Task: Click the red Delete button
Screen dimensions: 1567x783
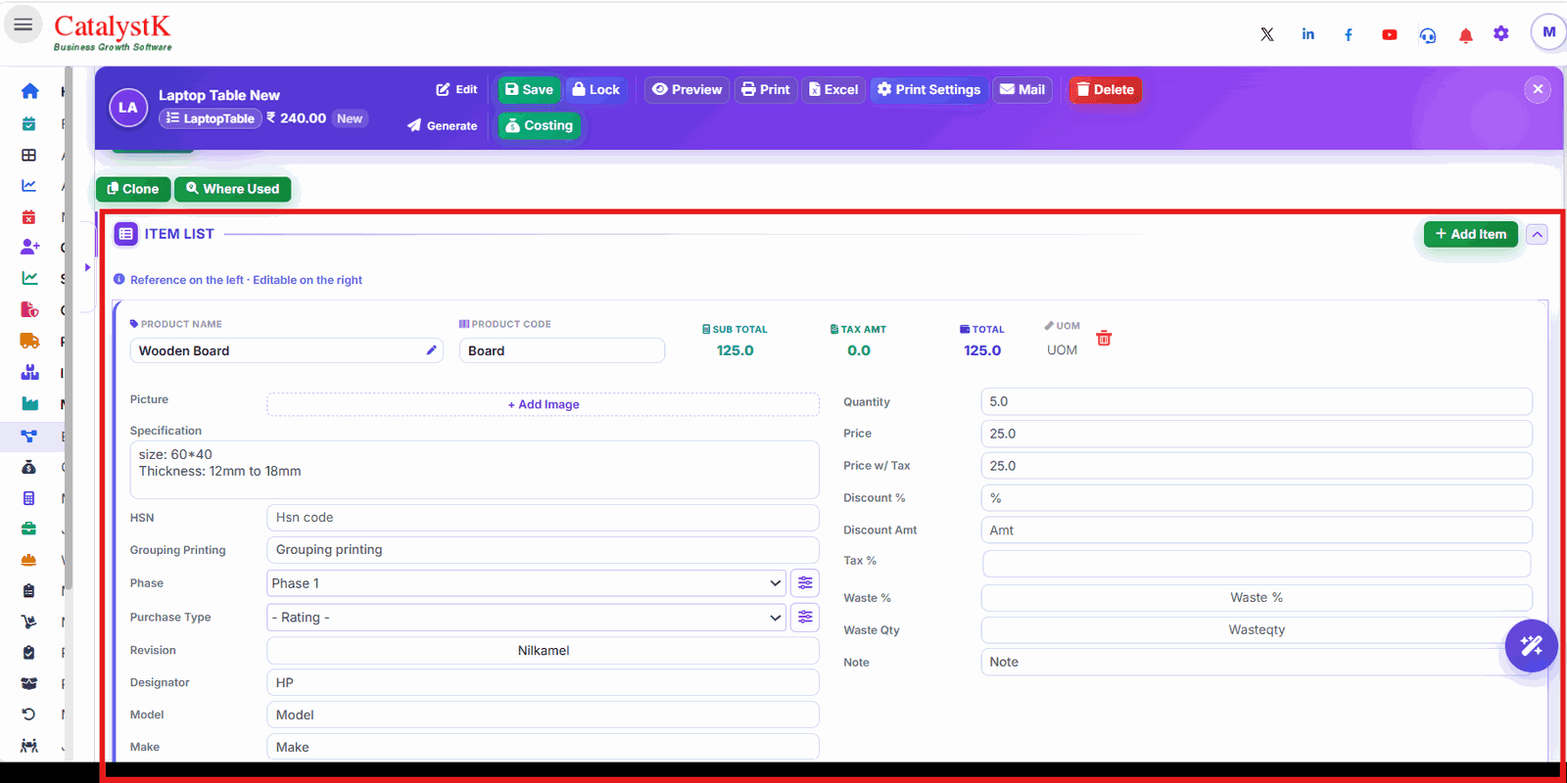Action: pyautogui.click(x=1105, y=89)
